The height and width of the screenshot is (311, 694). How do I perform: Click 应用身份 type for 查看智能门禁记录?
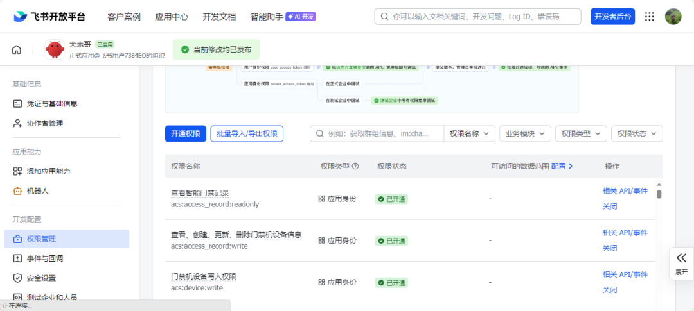(x=337, y=199)
